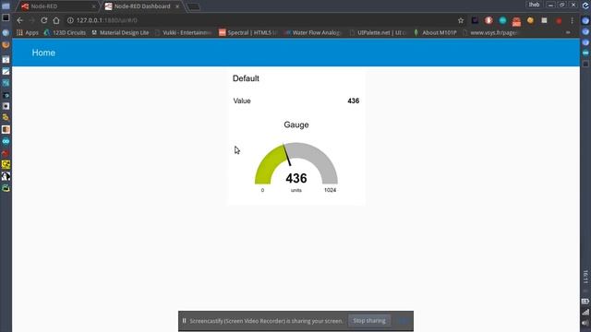Launch the Arduino IDE from the dock
This screenshot has height=332, width=591.
[6, 141]
